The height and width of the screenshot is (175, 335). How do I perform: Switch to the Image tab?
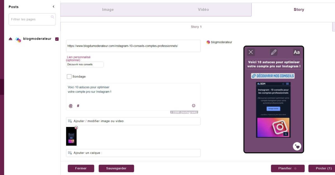[108, 9]
